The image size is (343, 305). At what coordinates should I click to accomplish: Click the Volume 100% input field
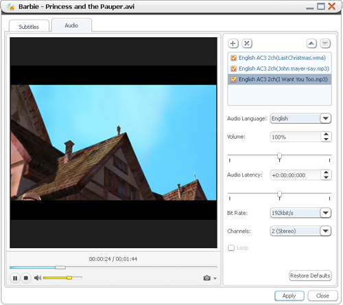pyautogui.click(x=295, y=137)
